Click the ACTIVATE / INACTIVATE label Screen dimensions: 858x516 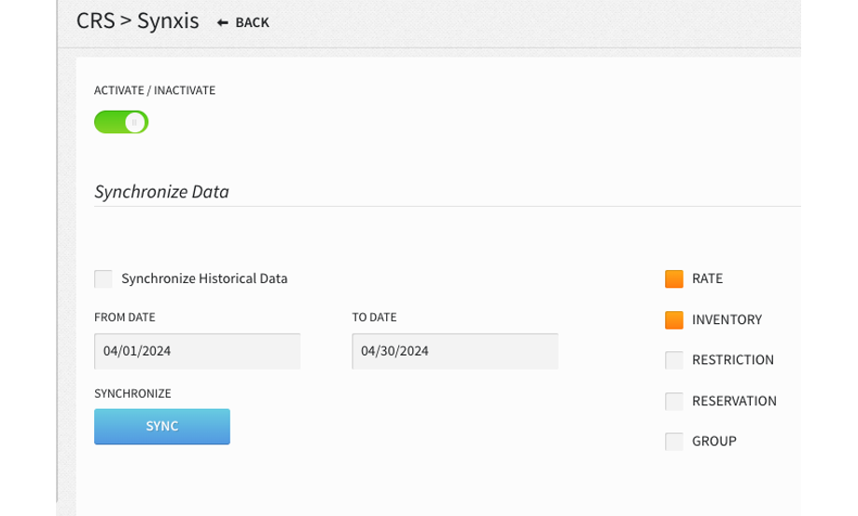point(155,90)
